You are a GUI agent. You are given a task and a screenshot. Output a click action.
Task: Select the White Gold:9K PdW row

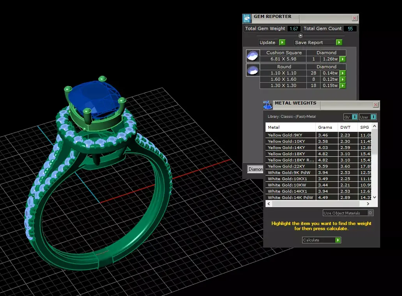[318, 172]
